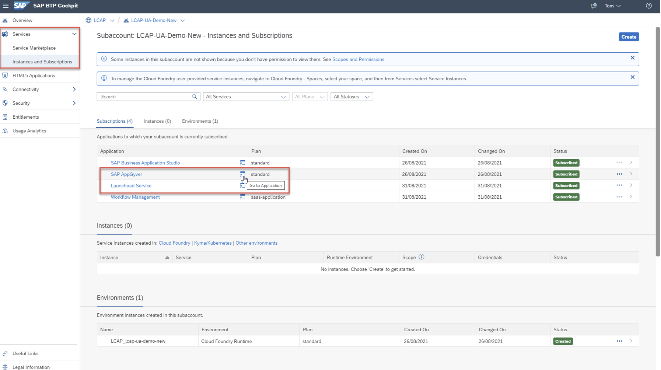This screenshot has height=370, width=661.
Task: Expand details of Launchpad Service row
Action: pyautogui.click(x=631, y=185)
